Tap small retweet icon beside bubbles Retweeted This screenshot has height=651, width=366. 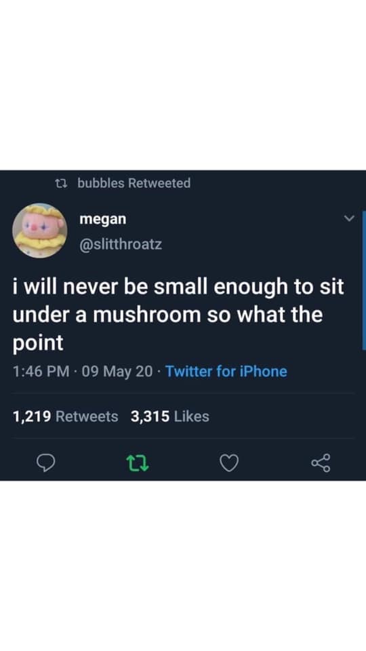(x=62, y=183)
